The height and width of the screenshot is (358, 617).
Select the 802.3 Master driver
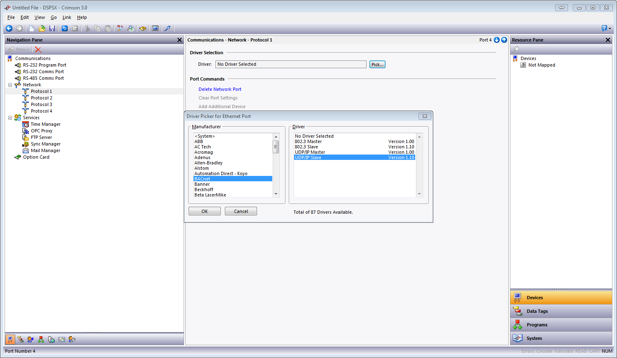[354, 141]
